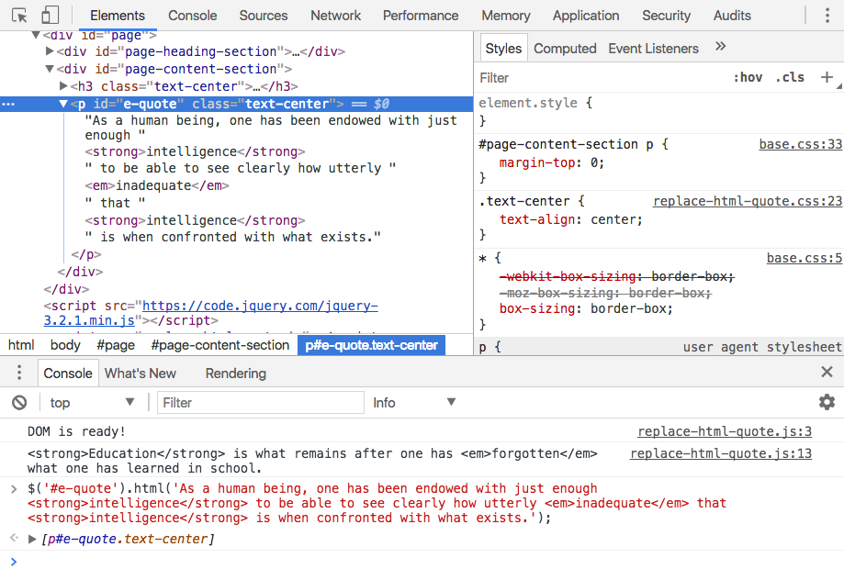Viewport: 844px width, 569px height.
Task: Open the Performance panel tab
Action: click(421, 16)
